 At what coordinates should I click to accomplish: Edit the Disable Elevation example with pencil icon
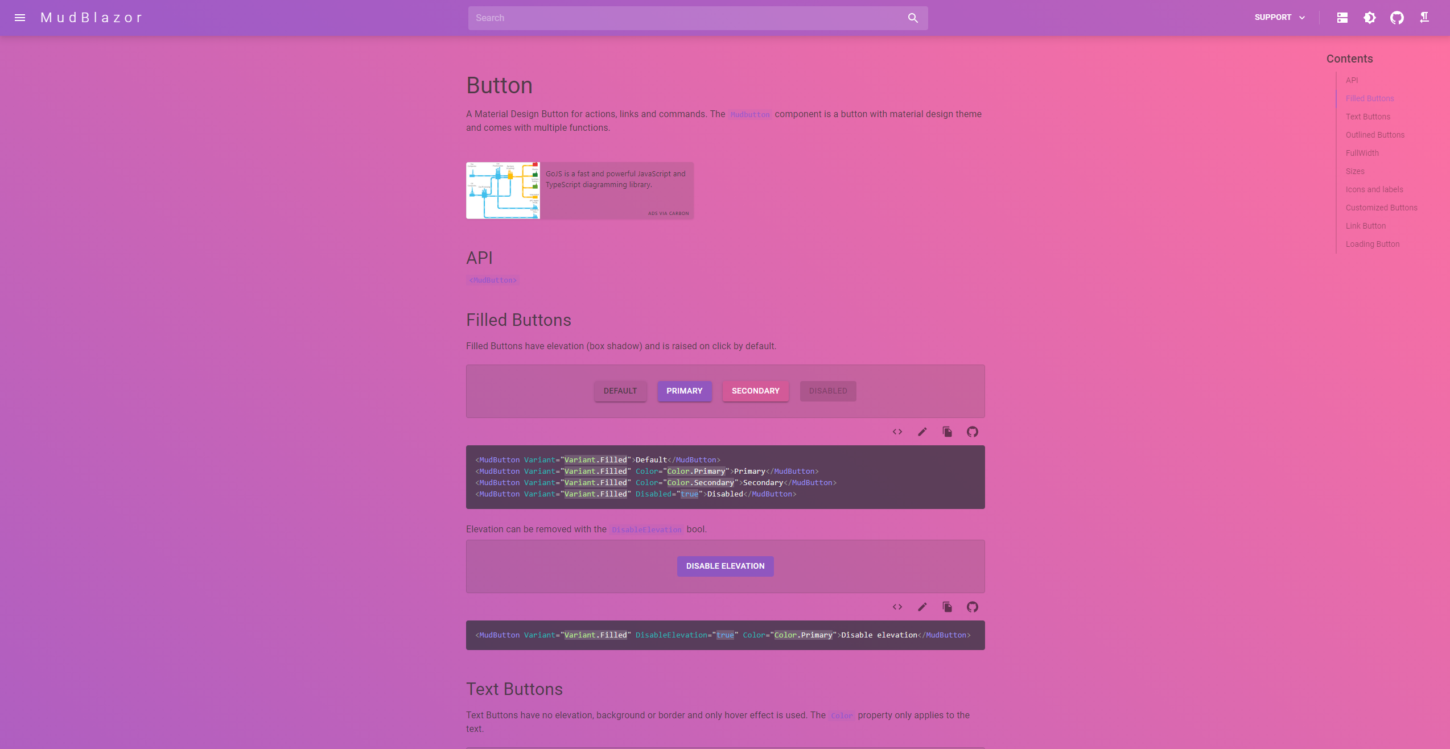coord(922,607)
